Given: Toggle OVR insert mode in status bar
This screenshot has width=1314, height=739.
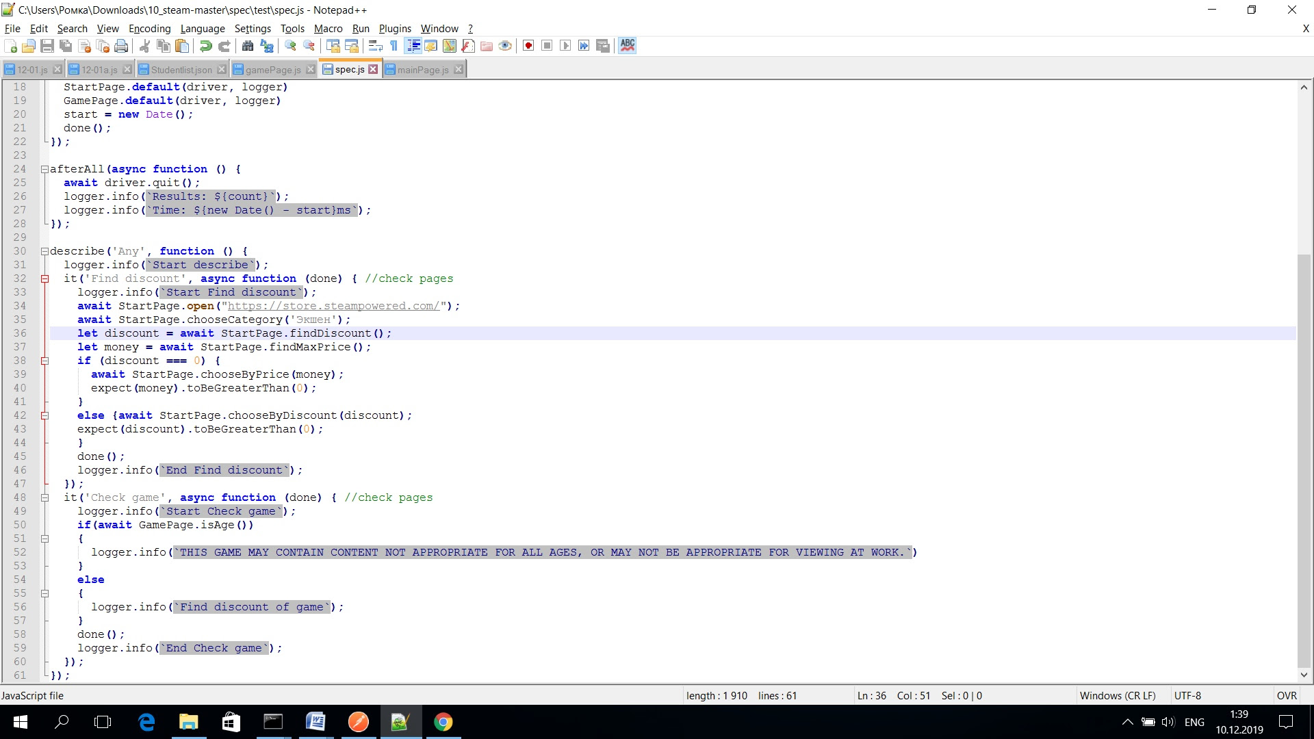Looking at the screenshot, I should pos(1287,695).
